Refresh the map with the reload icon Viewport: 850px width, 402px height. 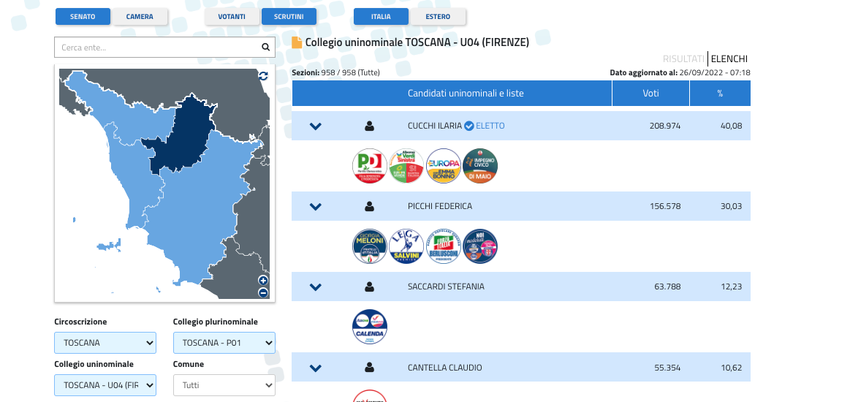tap(263, 76)
